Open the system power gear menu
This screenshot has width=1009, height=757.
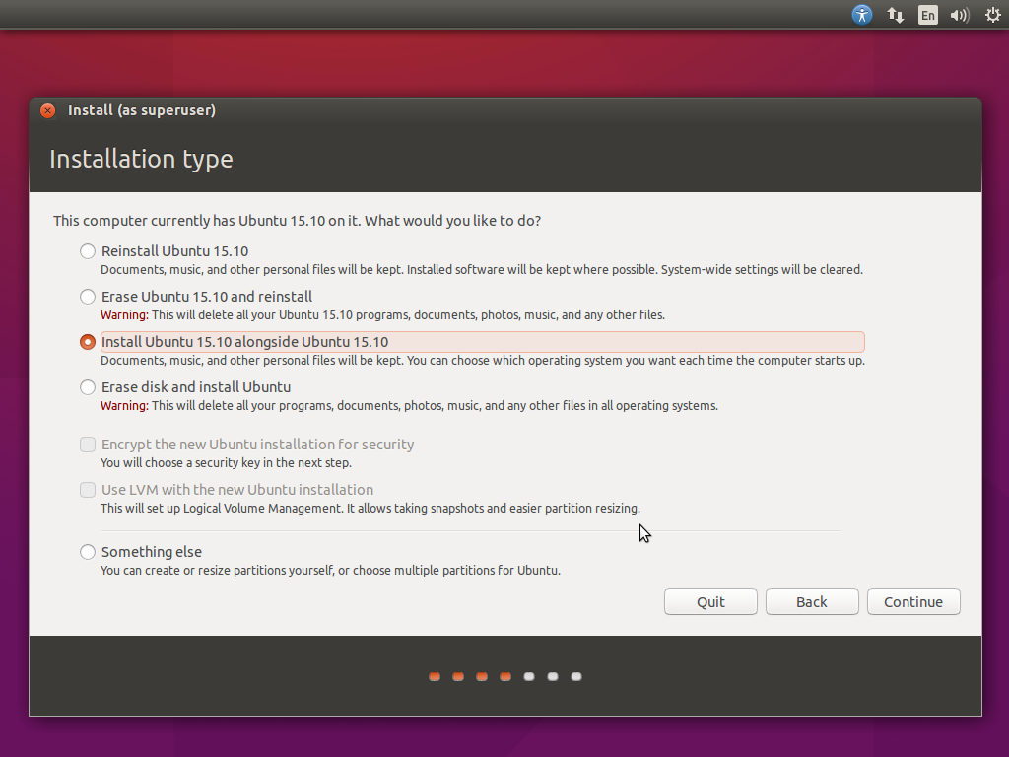pyautogui.click(x=992, y=15)
